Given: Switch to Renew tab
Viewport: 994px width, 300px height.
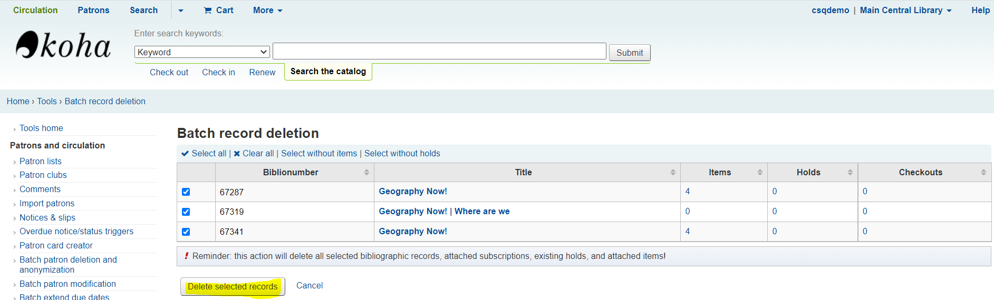Looking at the screenshot, I should click(x=262, y=72).
